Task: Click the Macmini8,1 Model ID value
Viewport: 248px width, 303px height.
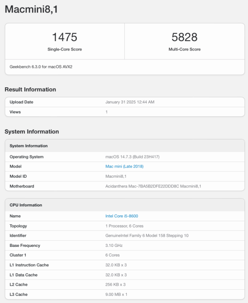Action: [116, 176]
